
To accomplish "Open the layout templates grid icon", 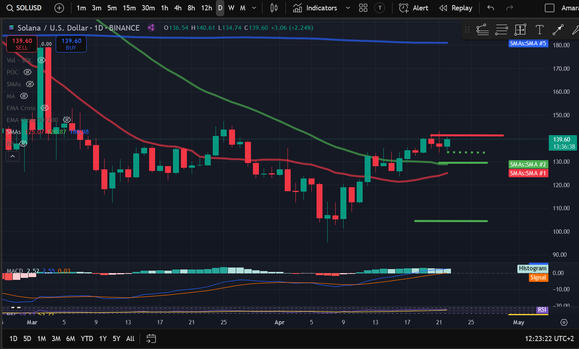I will pos(363,8).
